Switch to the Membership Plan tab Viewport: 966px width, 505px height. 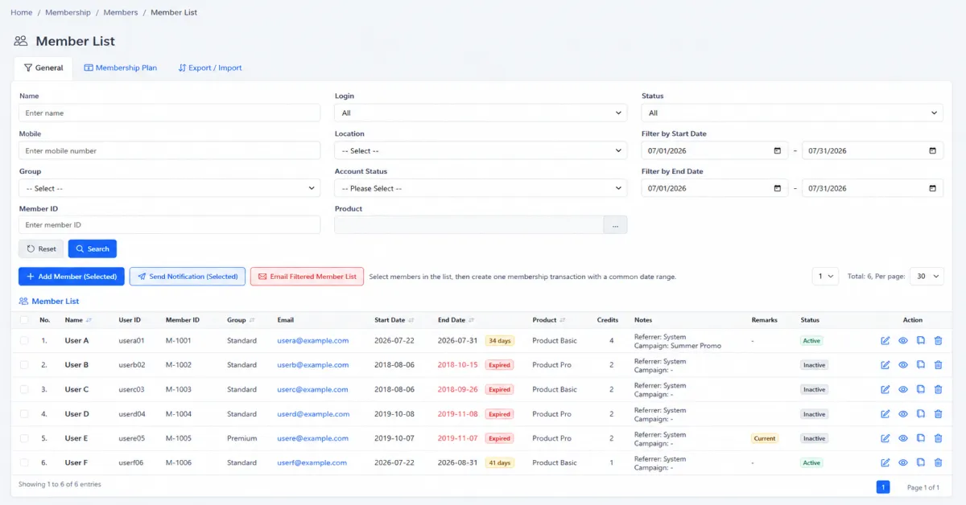121,68
